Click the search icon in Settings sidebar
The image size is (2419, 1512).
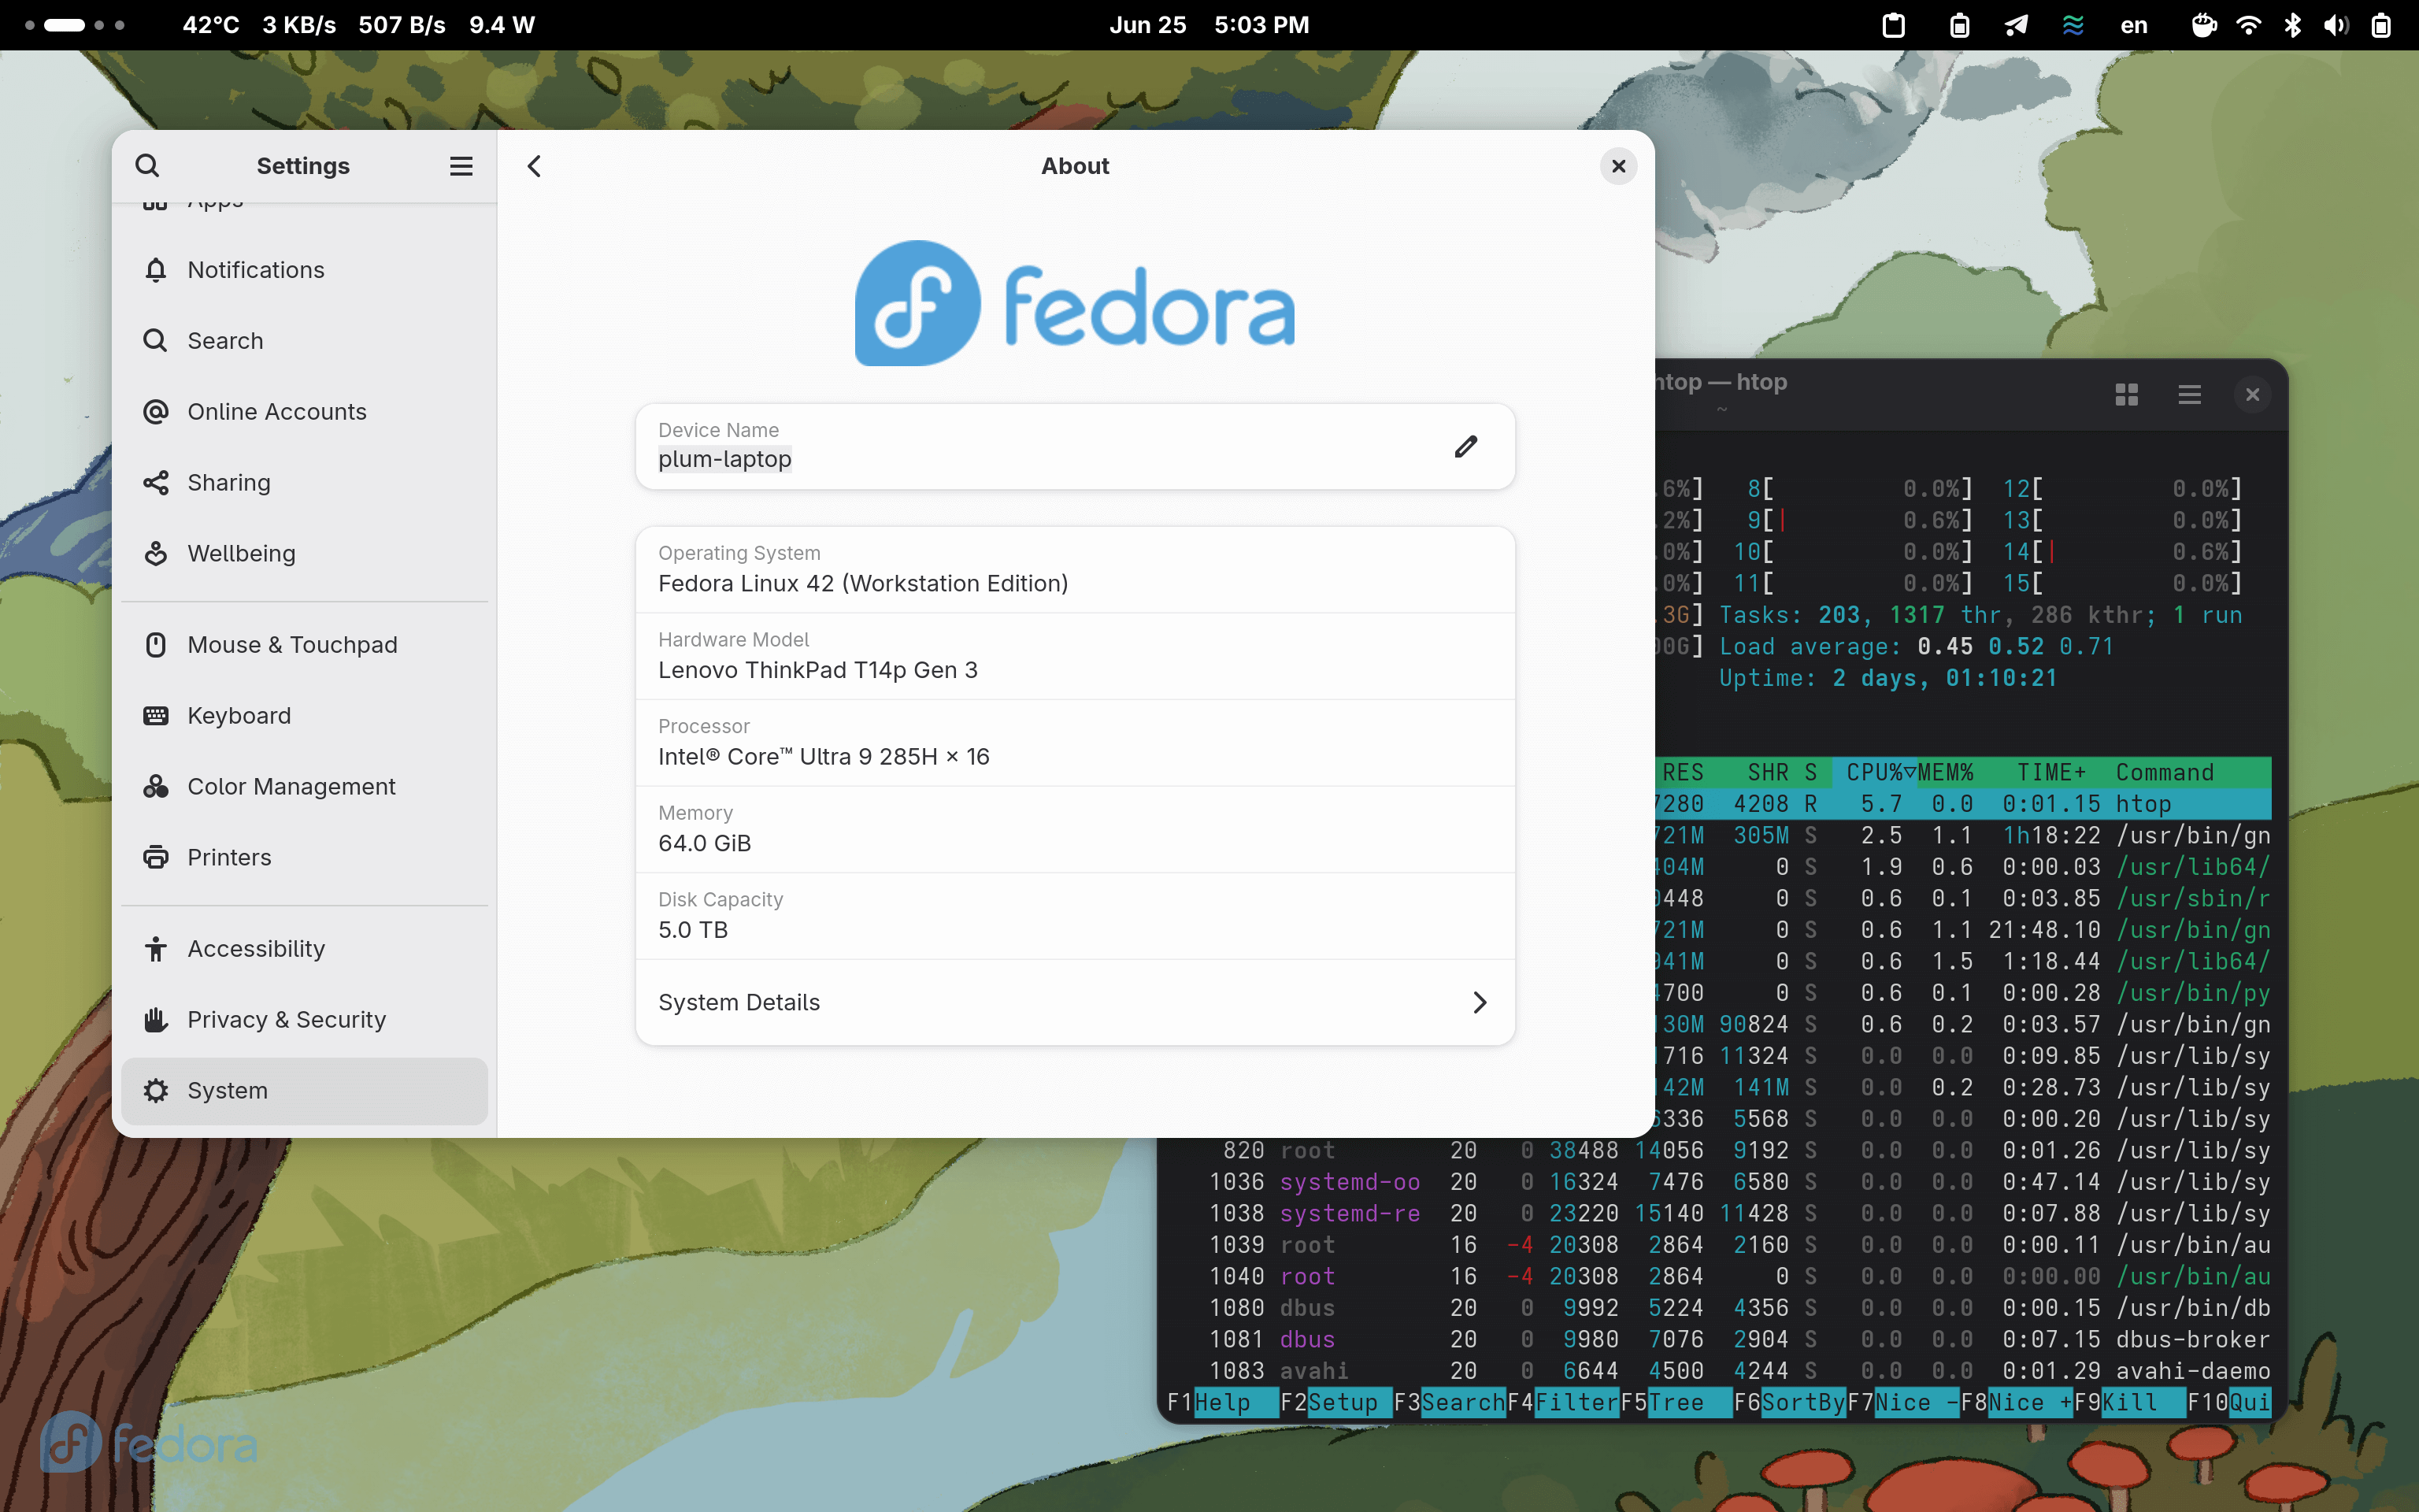(x=147, y=165)
